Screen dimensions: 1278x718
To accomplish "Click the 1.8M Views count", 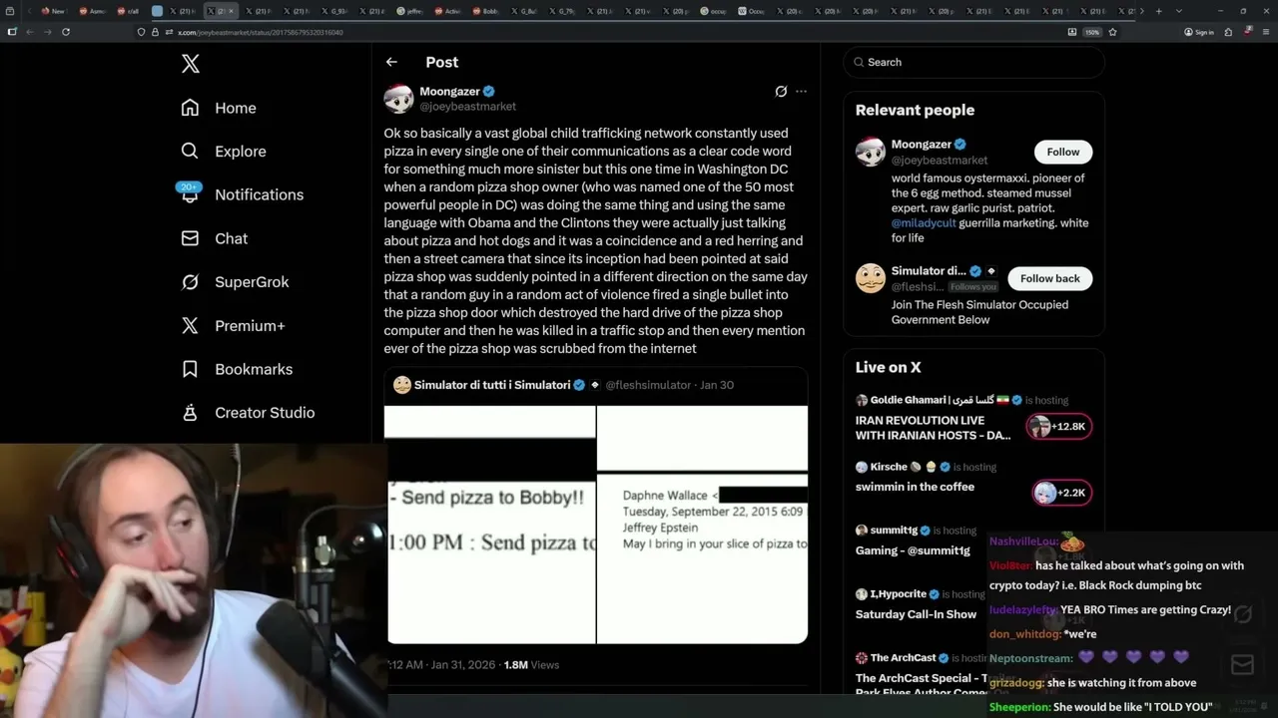I will (x=532, y=665).
